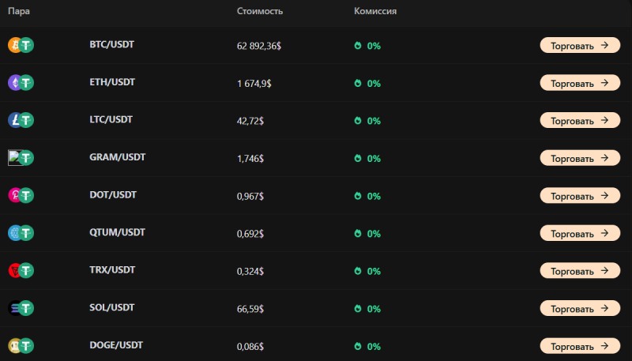Click the Solana coin icon in SOL/USDT row
Viewport: 632px width, 361px height.
13,308
